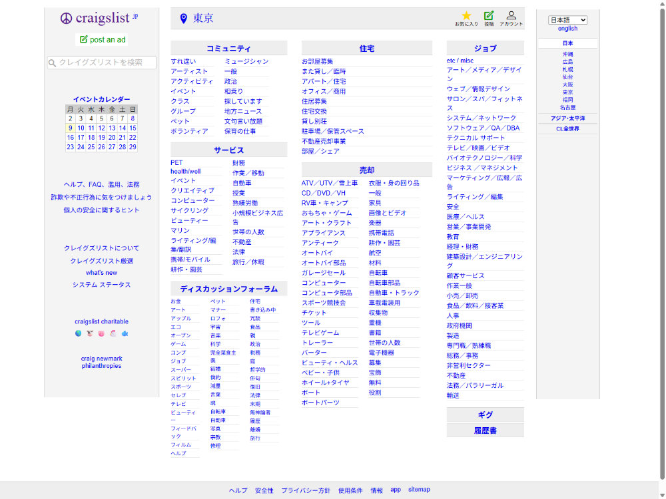Click the green 投稿 posting icon
Viewport: 666px width, 499px height.
coord(490,15)
